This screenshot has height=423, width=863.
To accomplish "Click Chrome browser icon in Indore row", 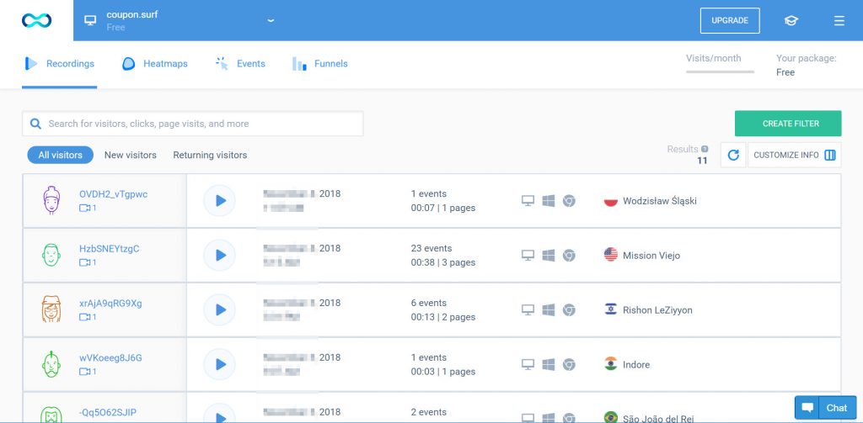I will (x=569, y=364).
